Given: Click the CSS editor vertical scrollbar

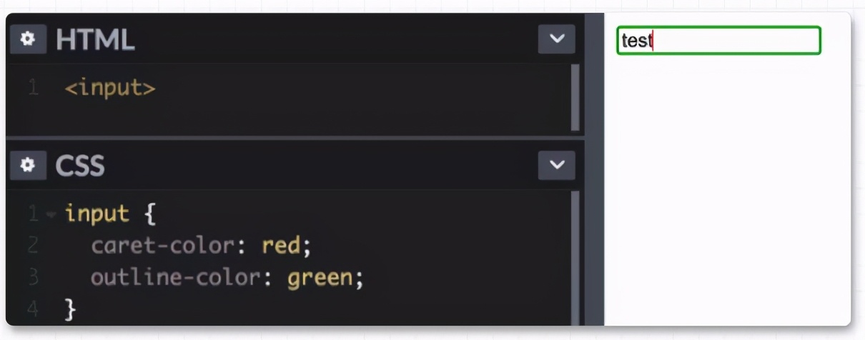Looking at the screenshot, I should [575, 257].
